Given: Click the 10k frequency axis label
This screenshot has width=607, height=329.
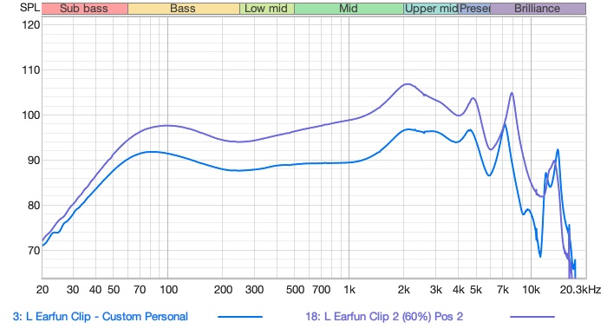Looking at the screenshot, I should [x=531, y=289].
